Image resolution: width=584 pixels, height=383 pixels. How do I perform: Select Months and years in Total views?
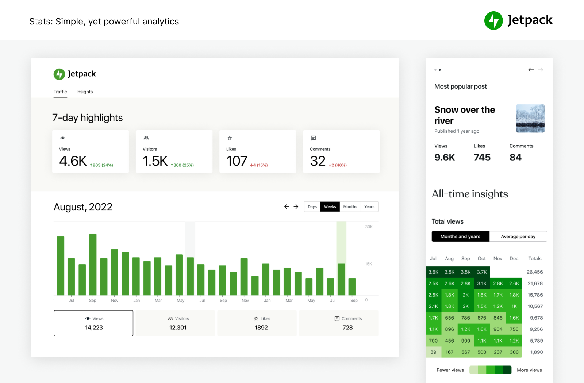click(460, 236)
